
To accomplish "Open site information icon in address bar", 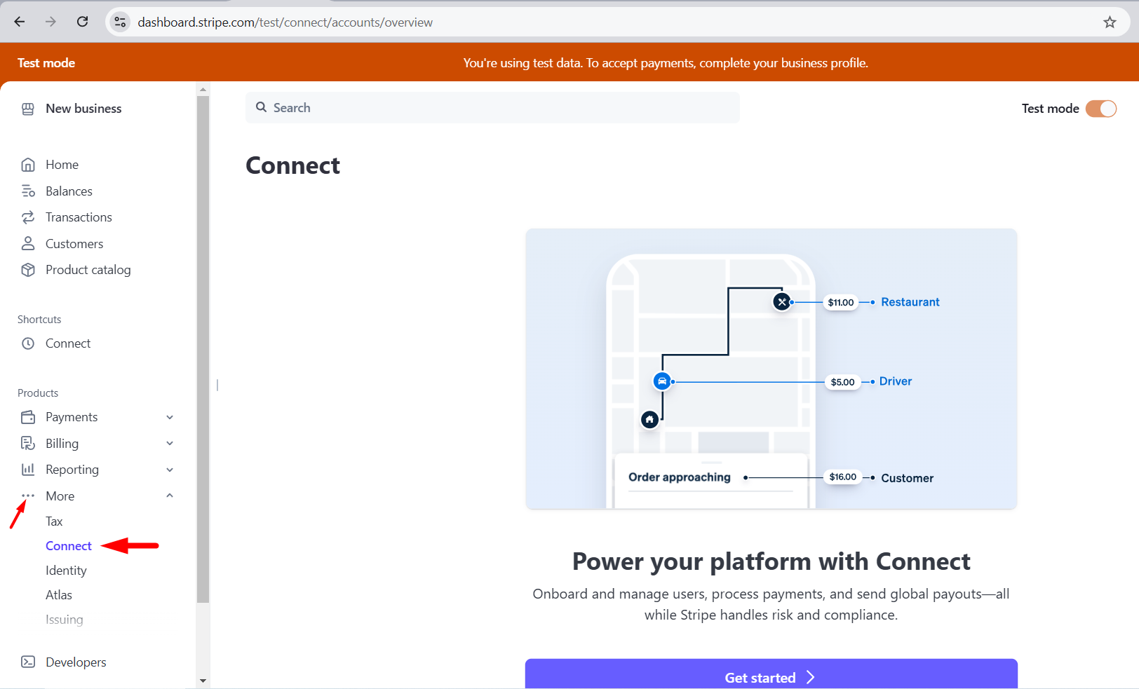I will tap(121, 22).
